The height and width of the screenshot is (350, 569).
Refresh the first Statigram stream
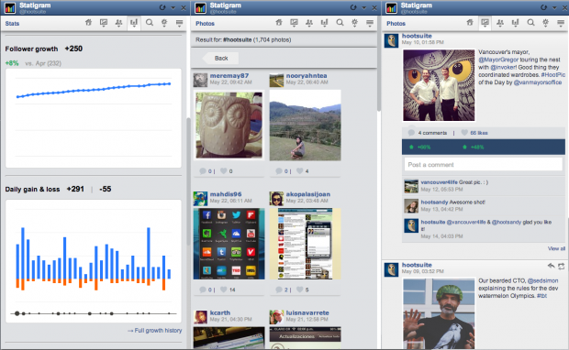(162, 7)
